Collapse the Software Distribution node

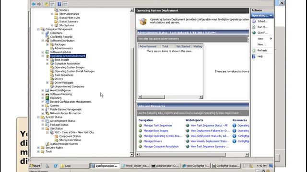point(43,41)
